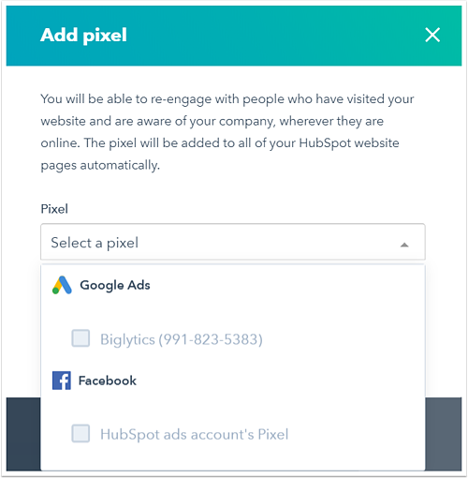Collapse the pixel dropdown using its caret arrow
The image size is (468, 478).
click(x=404, y=245)
